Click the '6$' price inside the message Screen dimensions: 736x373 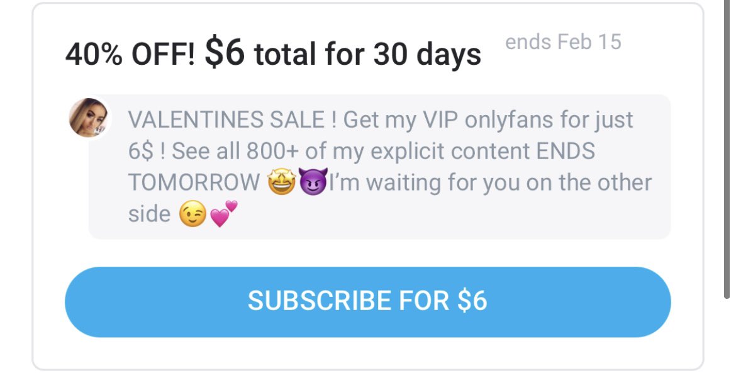tap(141, 151)
